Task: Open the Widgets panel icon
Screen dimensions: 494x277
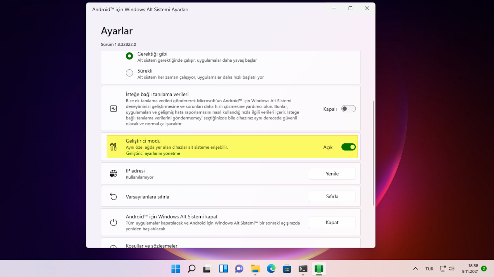Action: 223,269
